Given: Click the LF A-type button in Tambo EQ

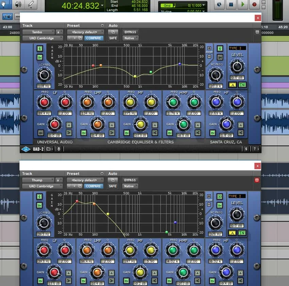Looking at the screenshot, I should point(69,125).
